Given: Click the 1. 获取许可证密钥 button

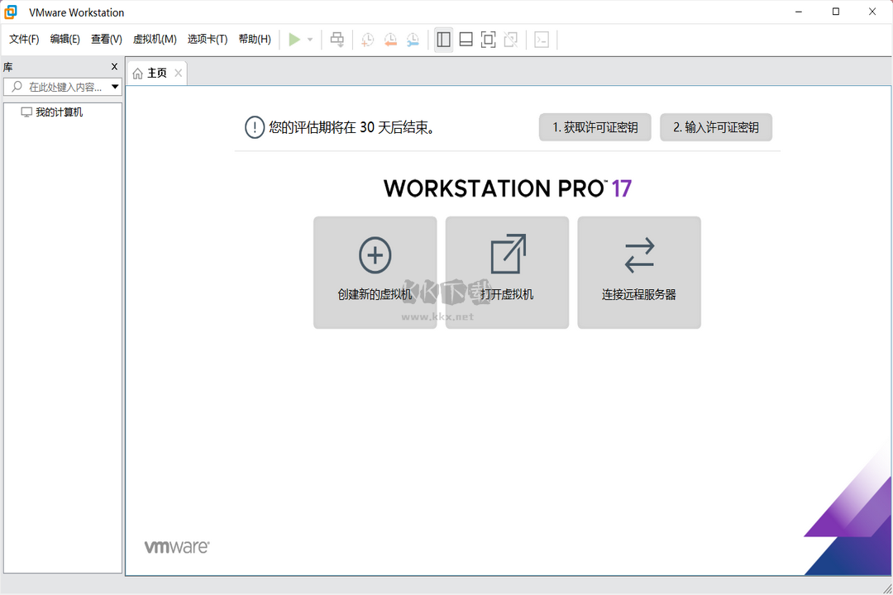Looking at the screenshot, I should (595, 127).
